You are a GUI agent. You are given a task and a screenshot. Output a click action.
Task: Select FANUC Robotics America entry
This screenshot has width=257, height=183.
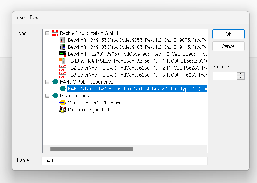click(87, 82)
